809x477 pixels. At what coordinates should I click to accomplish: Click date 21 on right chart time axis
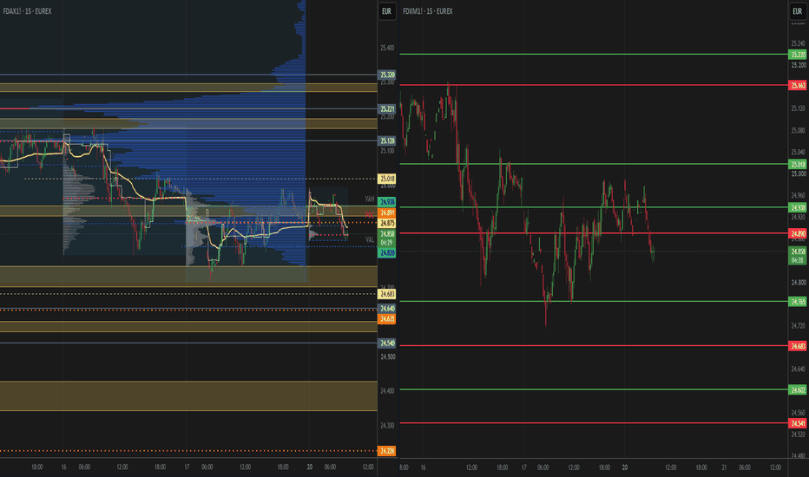point(725,467)
